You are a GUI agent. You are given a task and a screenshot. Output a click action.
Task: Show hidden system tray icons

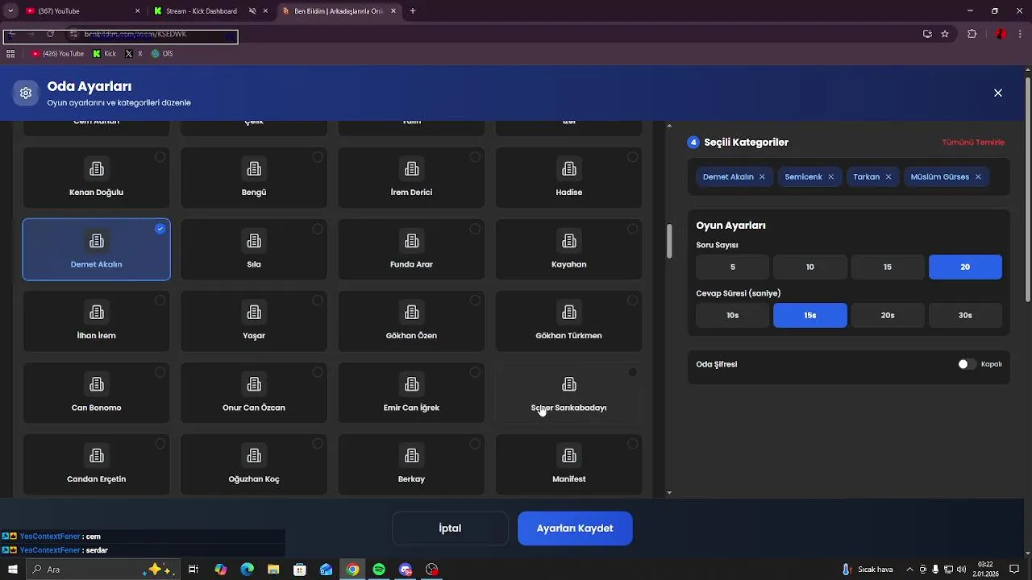(910, 570)
